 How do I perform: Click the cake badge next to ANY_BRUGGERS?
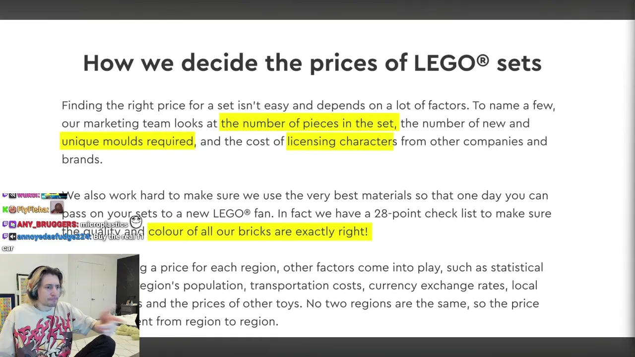pyautogui.click(x=12, y=225)
